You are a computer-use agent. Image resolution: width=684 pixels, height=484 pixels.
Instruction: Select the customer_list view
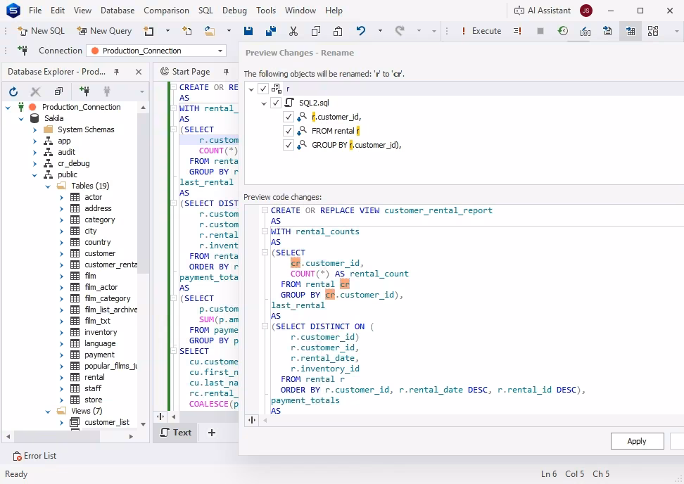(x=107, y=422)
